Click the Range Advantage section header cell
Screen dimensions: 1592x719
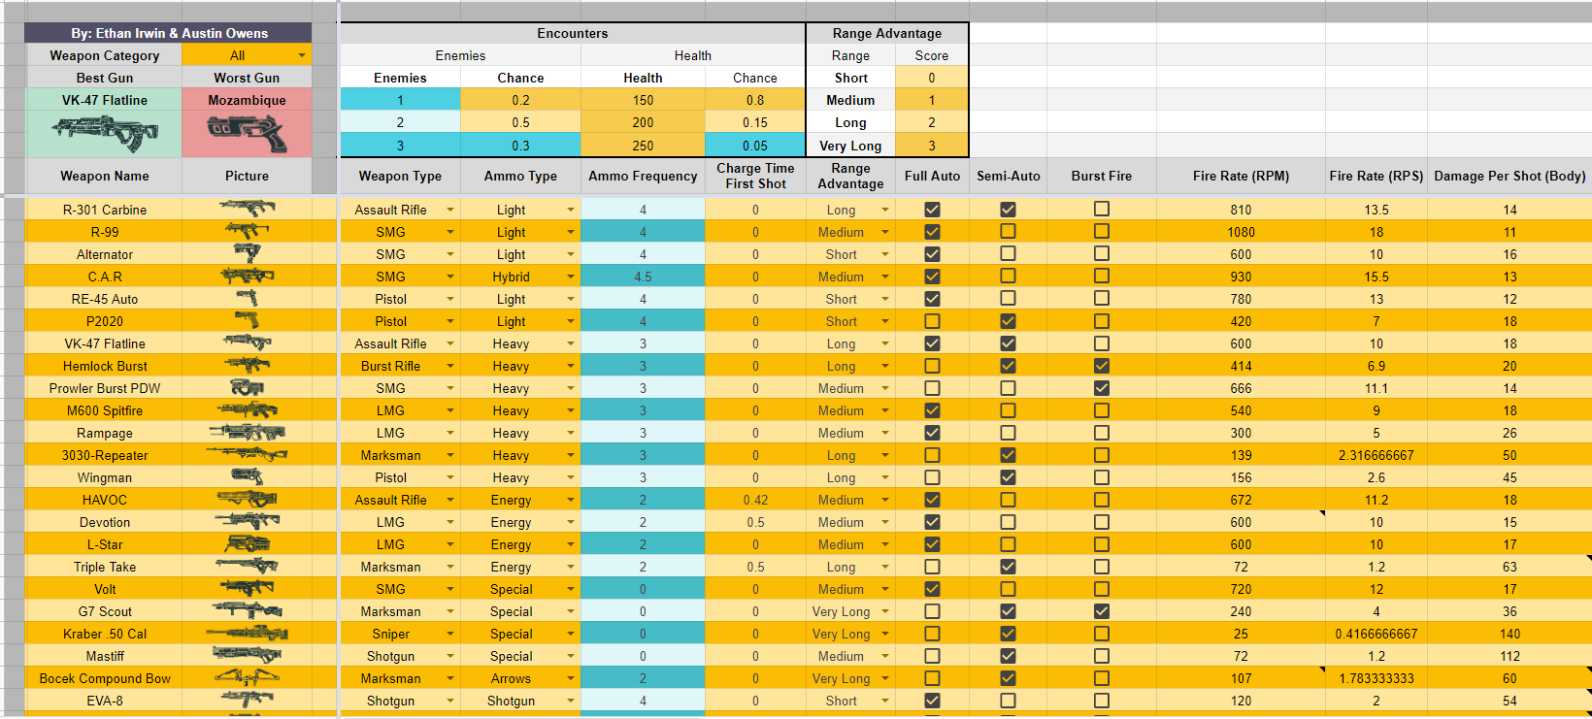pos(887,33)
